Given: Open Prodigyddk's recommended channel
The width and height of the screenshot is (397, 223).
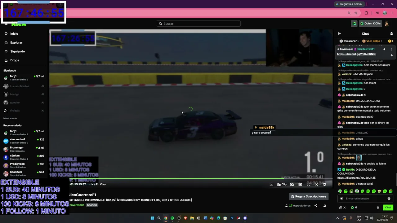Looking at the screenshot, I should point(24,165).
